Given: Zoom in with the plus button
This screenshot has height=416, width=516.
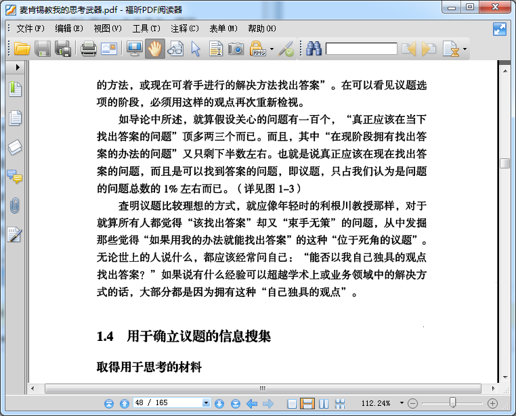Looking at the screenshot, I should coord(492,403).
